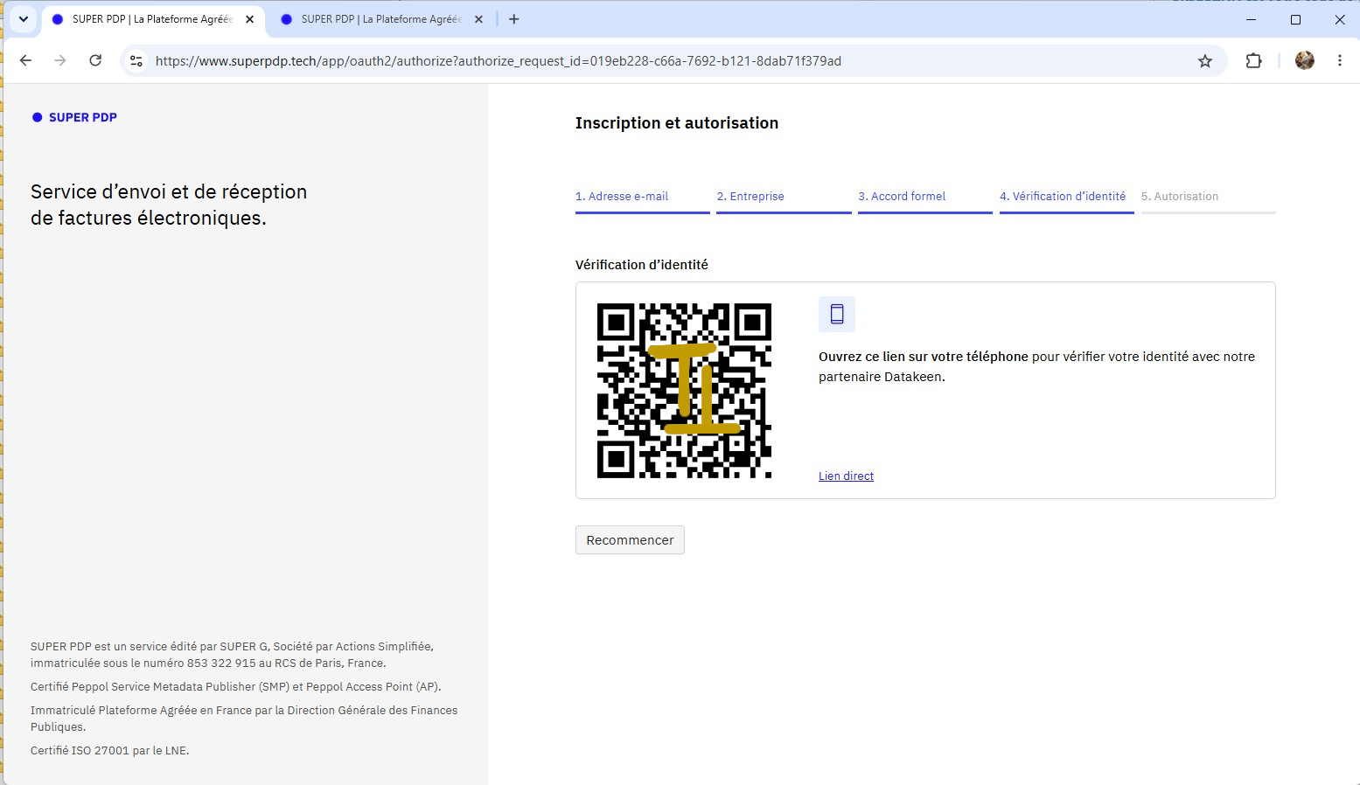Viewport: 1360px width, 785px height.
Task: Close the first SUPER PDP tab
Action: pos(249,19)
